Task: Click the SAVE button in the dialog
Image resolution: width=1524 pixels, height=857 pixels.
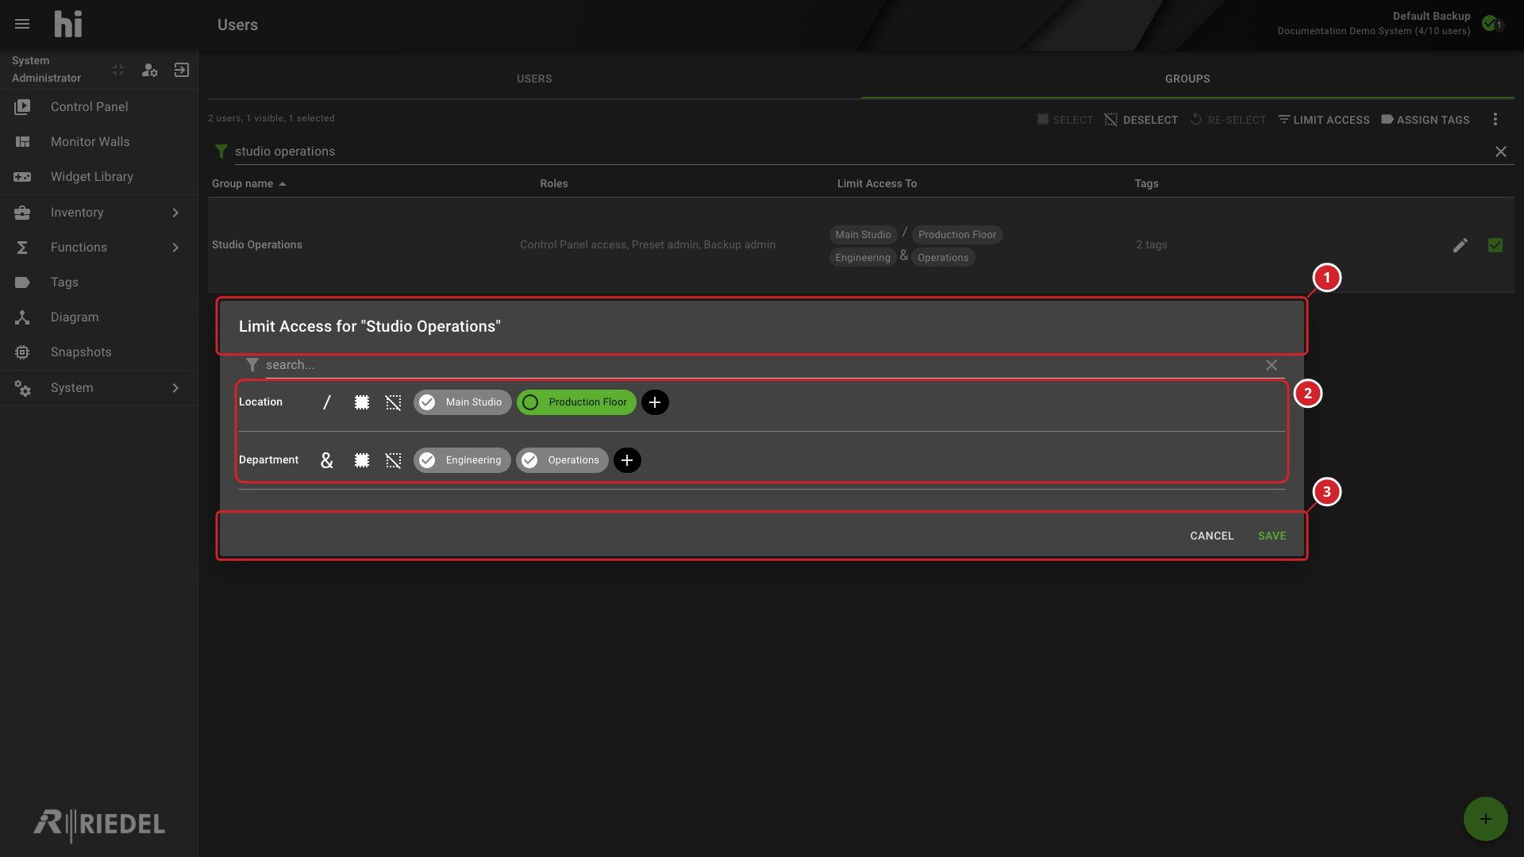Action: click(1272, 536)
